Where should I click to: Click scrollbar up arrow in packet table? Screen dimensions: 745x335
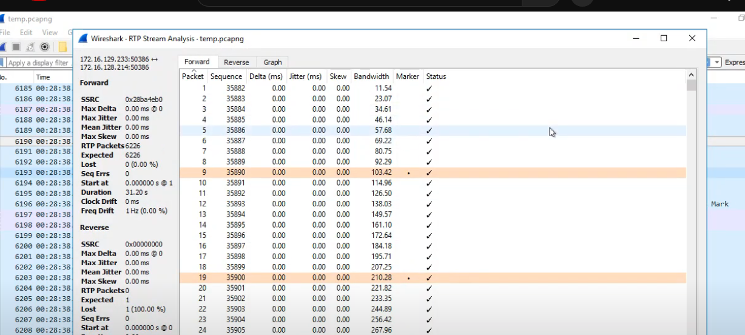click(691, 75)
